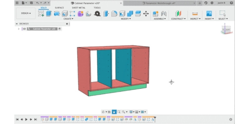Viewport: 249px width, 124px height.
Task: Jump timeline to the end
Action: click(x=35, y=119)
